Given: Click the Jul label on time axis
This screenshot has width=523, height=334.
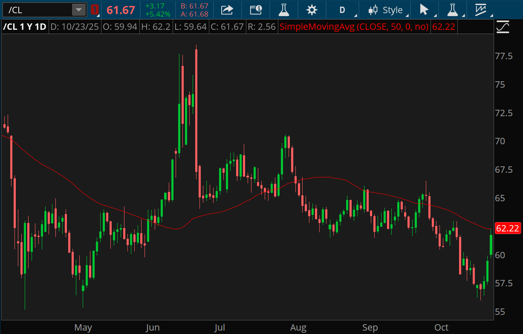Looking at the screenshot, I should (x=220, y=327).
